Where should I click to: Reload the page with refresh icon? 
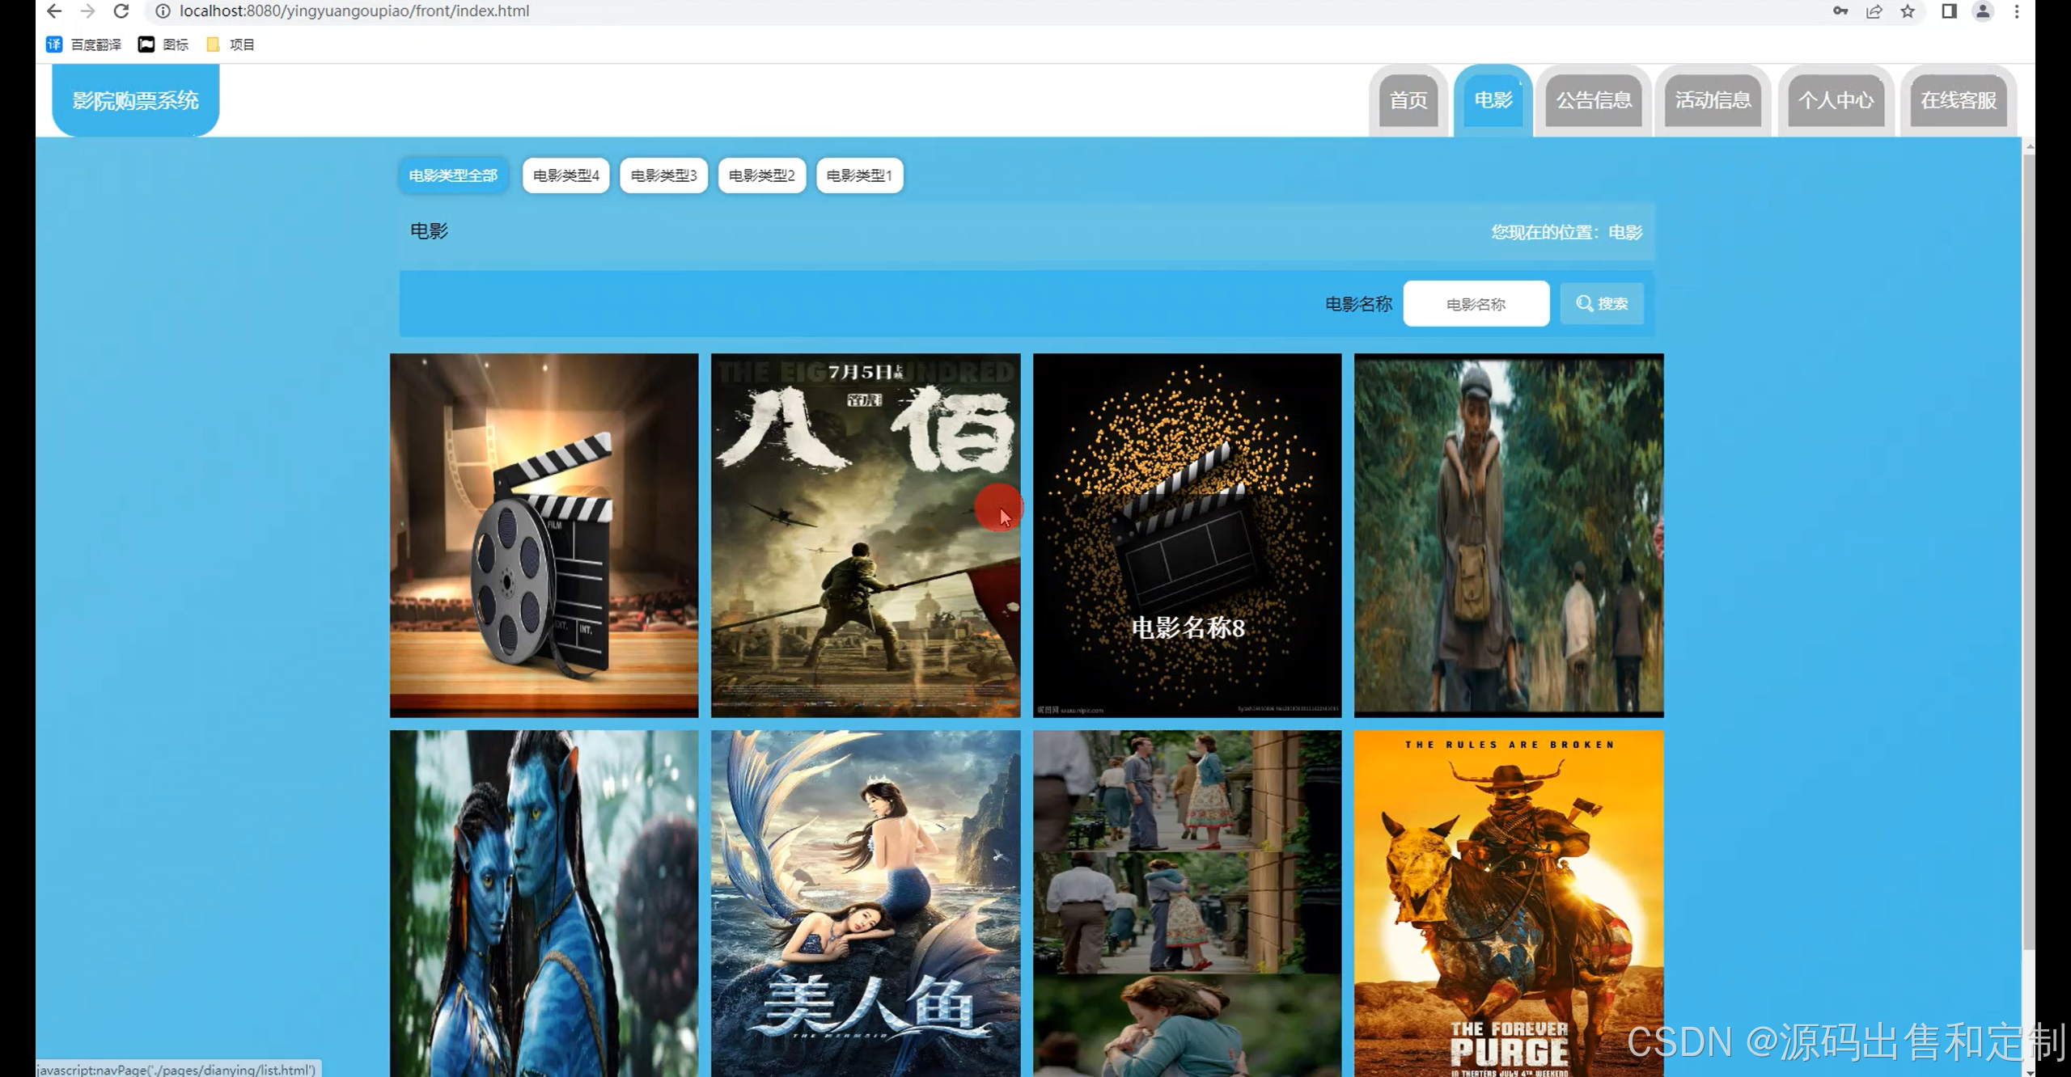click(121, 11)
